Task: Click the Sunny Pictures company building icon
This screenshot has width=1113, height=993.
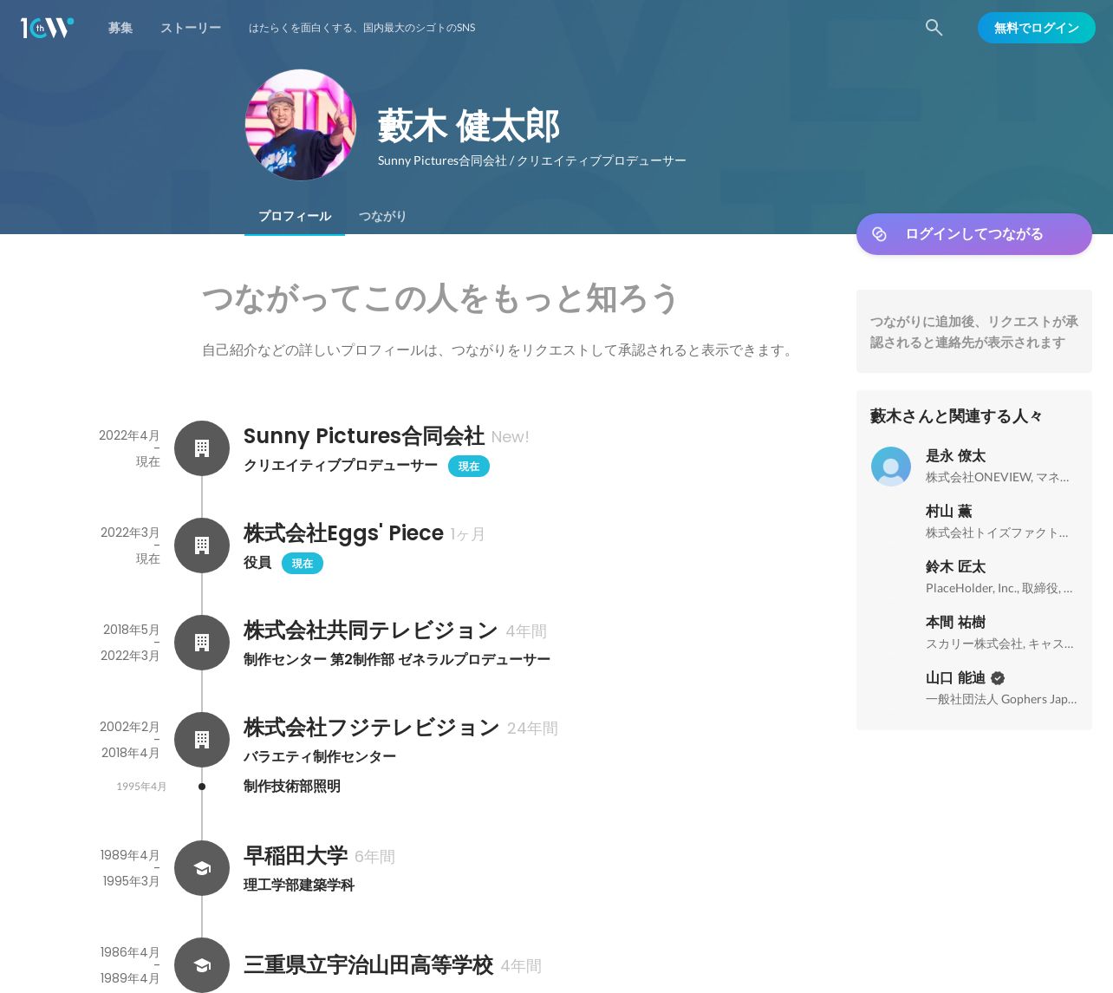Action: (202, 448)
